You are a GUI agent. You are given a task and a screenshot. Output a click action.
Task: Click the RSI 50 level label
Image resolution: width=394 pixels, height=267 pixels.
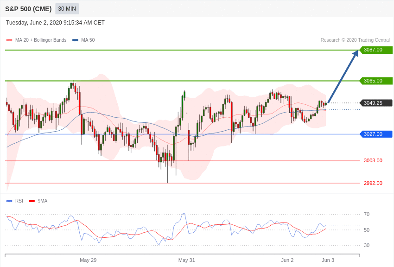367,230
